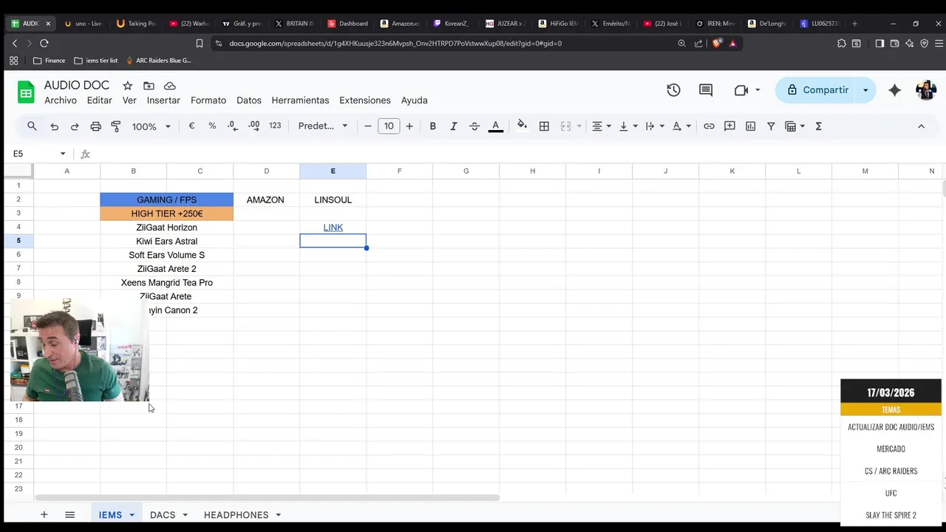This screenshot has width=946, height=532.
Task: Format the cell as euro currency
Action: (191, 126)
